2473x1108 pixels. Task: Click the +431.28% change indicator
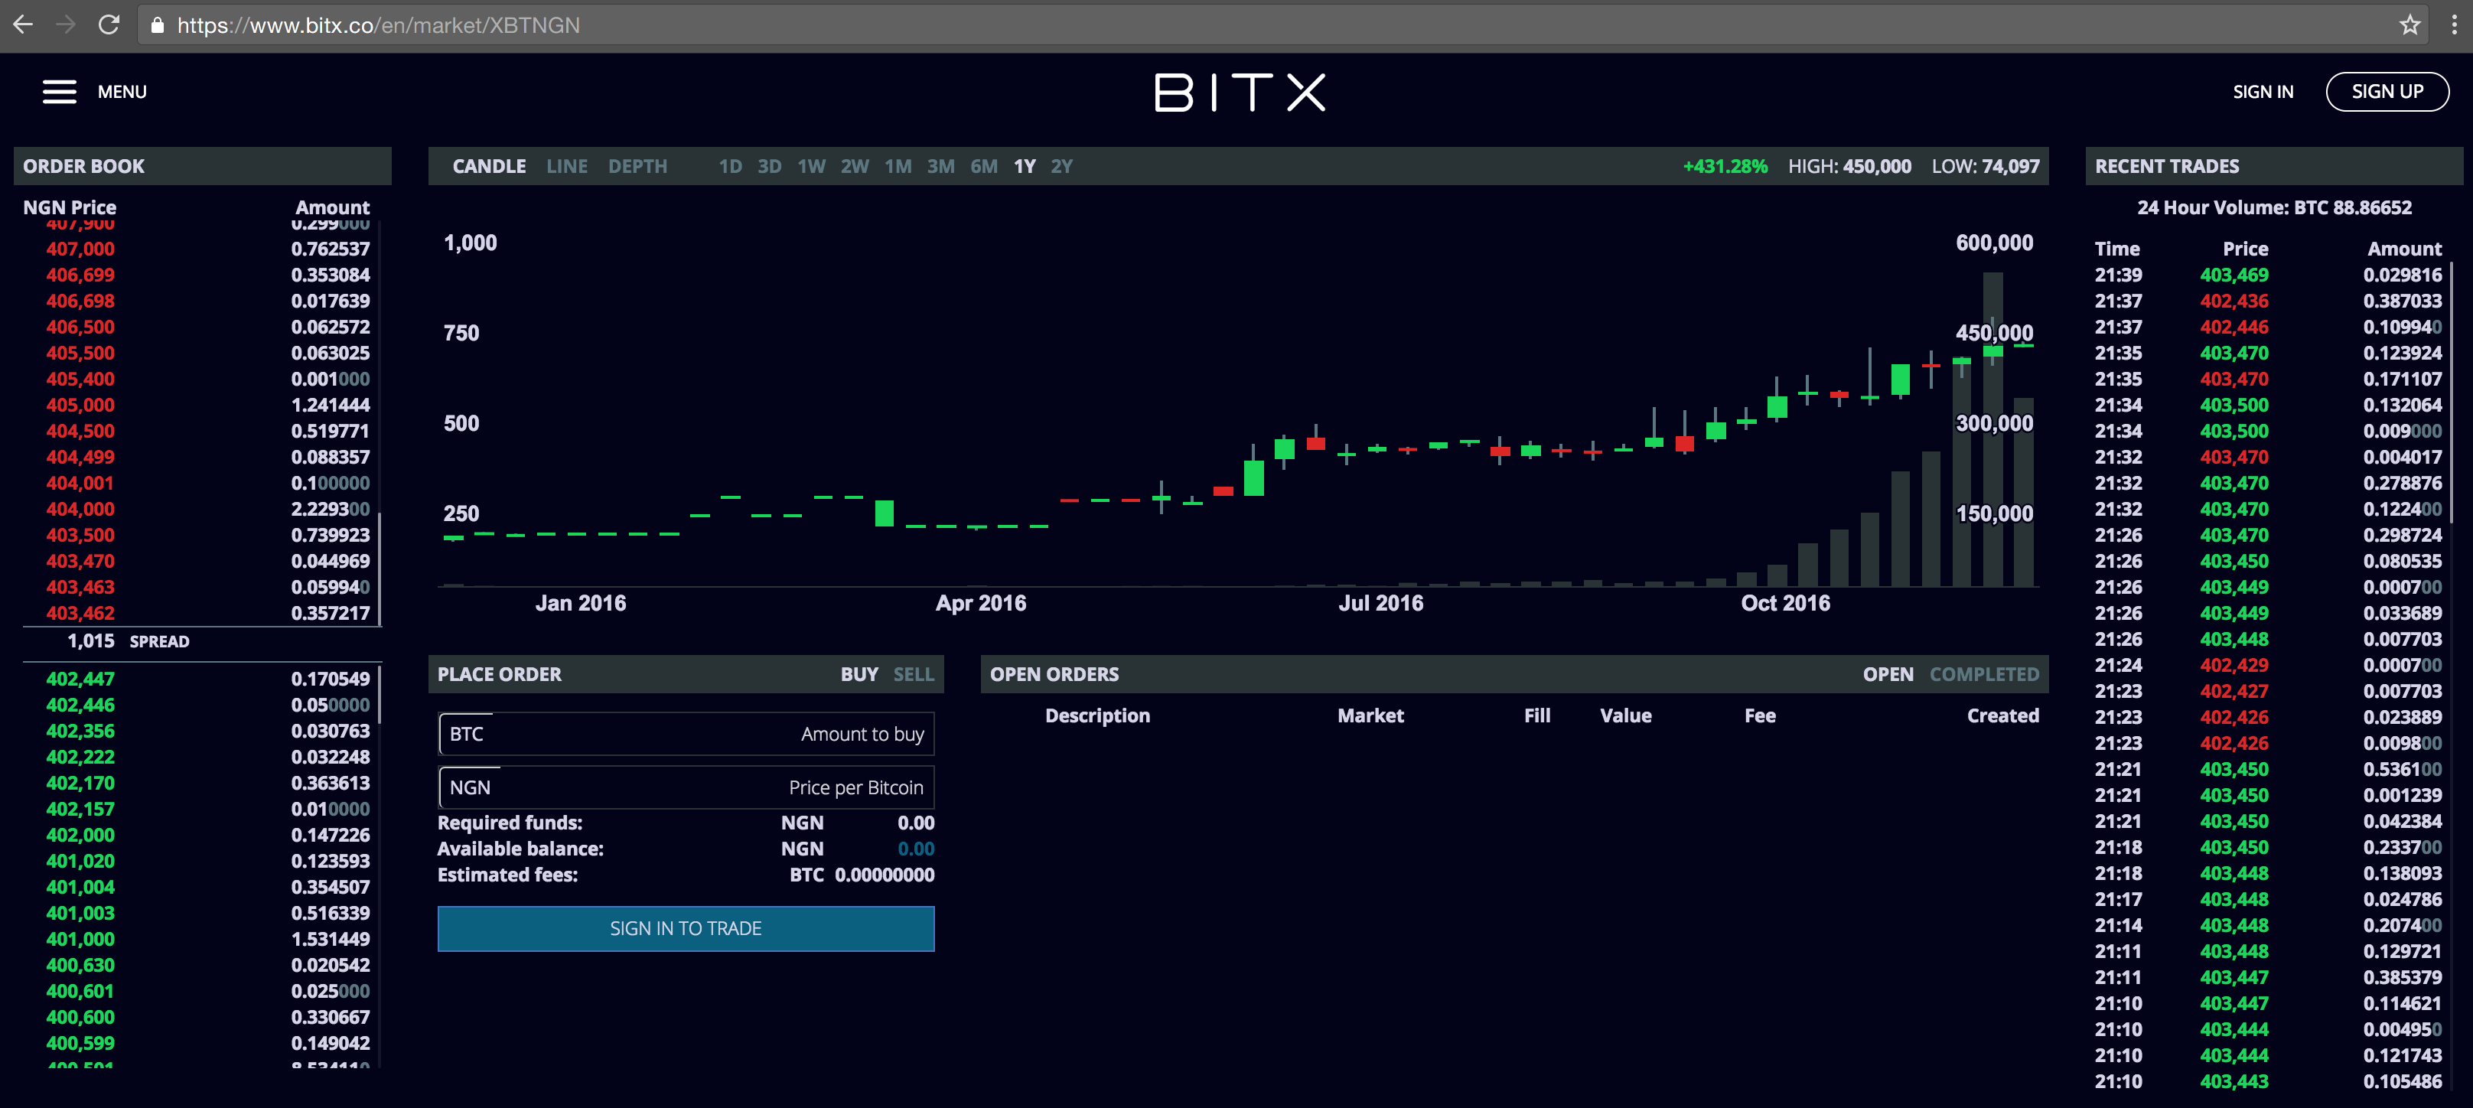pyautogui.click(x=1725, y=166)
